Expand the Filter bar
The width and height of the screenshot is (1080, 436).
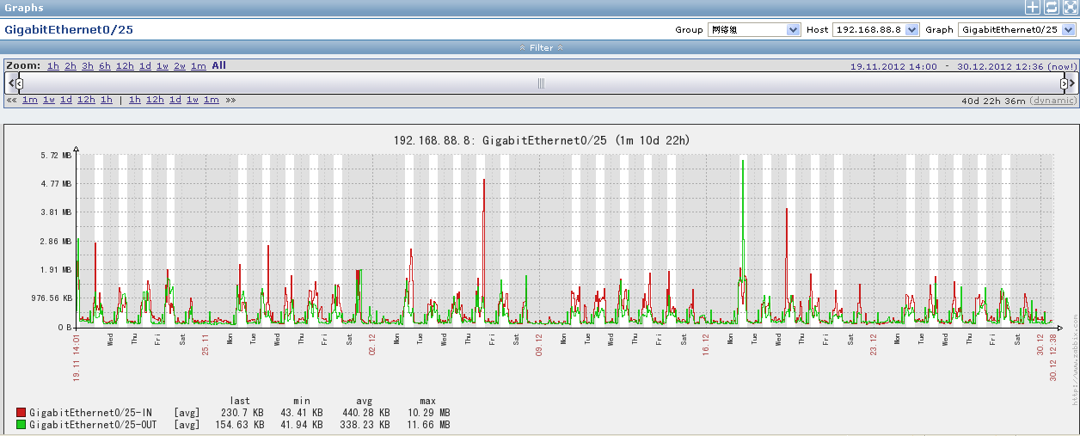pyautogui.click(x=541, y=47)
